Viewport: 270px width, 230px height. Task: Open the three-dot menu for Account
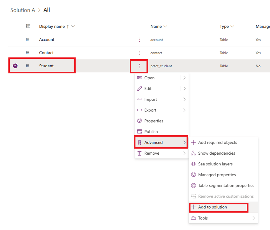[x=140, y=40]
